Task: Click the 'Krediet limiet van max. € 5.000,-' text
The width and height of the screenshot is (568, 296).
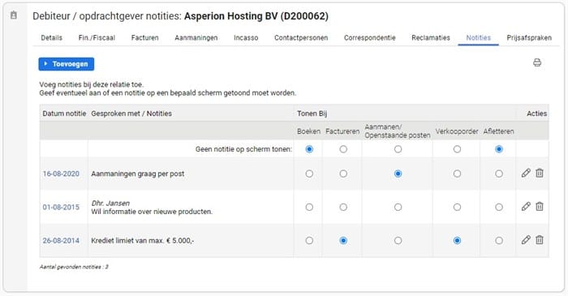Action: click(x=142, y=240)
